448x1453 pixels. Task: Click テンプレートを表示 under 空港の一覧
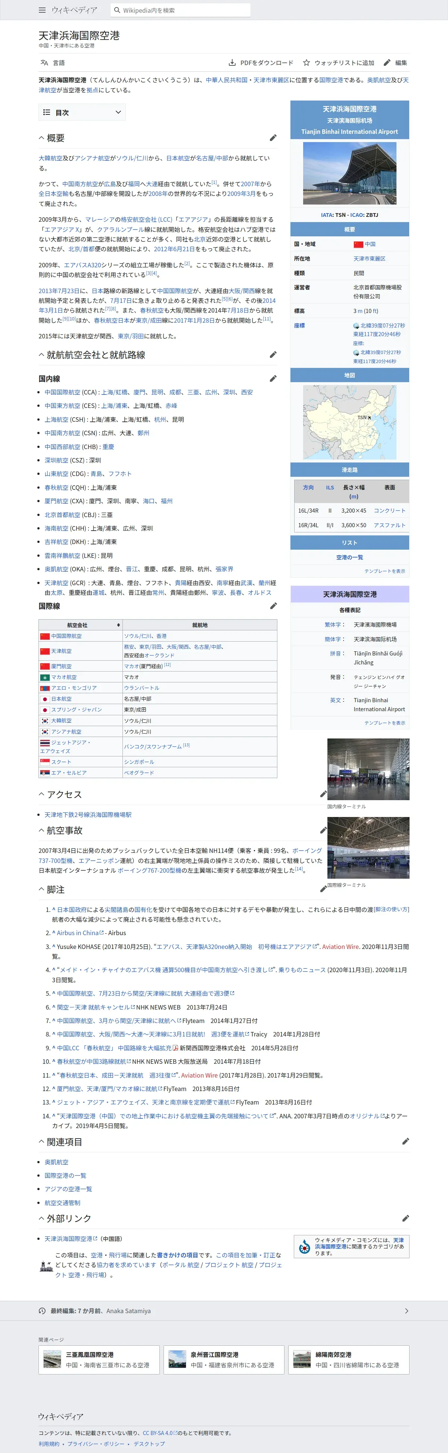pyautogui.click(x=384, y=571)
